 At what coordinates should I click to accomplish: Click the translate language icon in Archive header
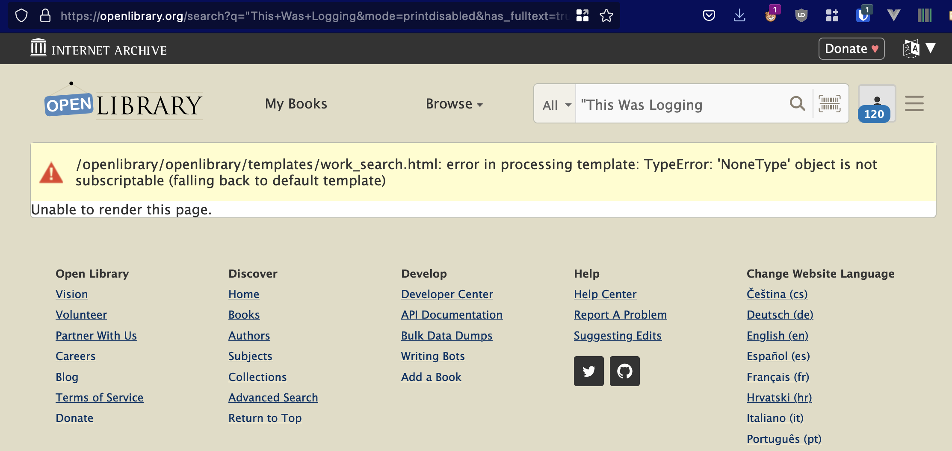(911, 48)
